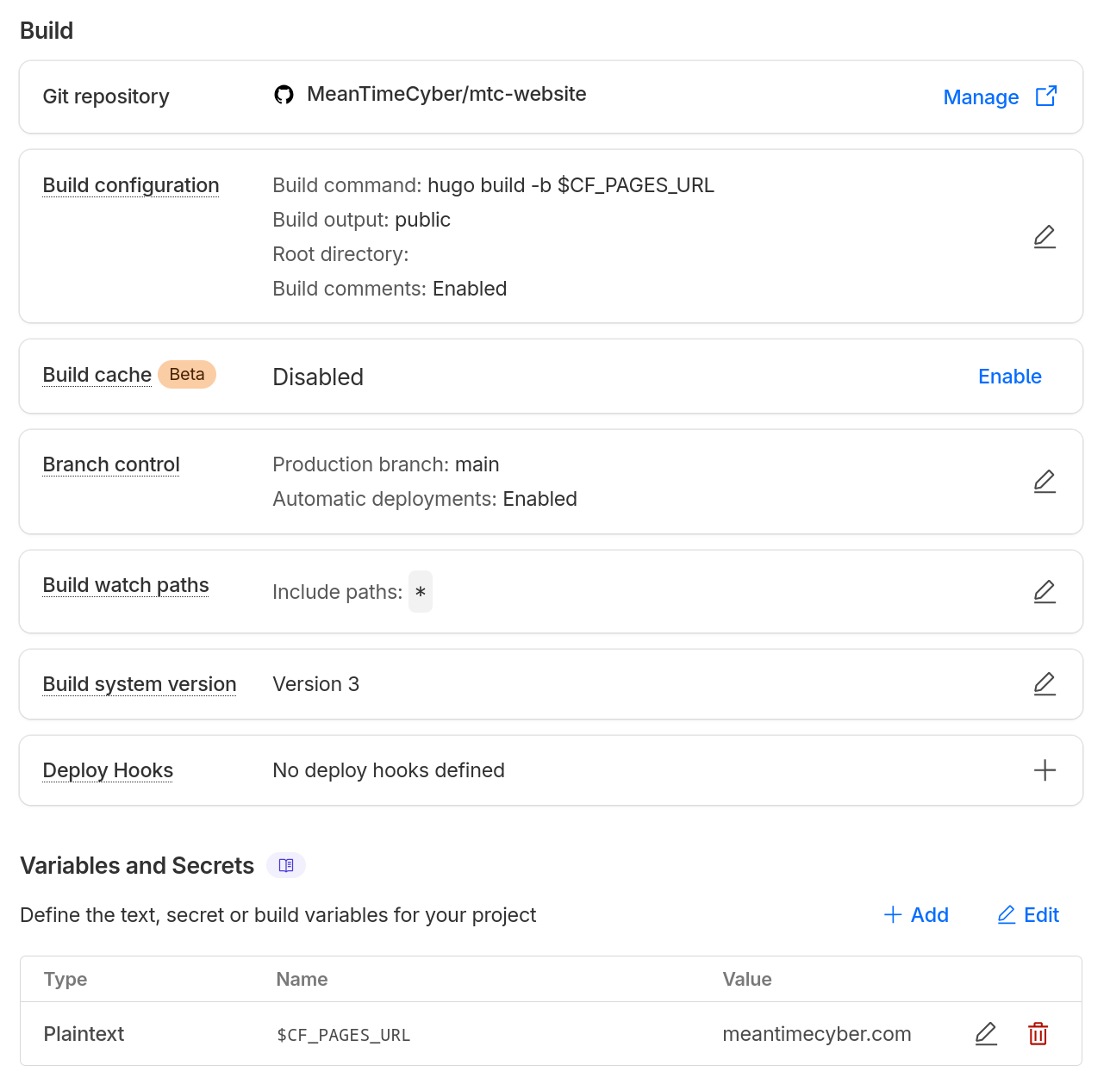Click the asterisk chip under Include paths
Screen dimensions: 1110x1084
(420, 592)
